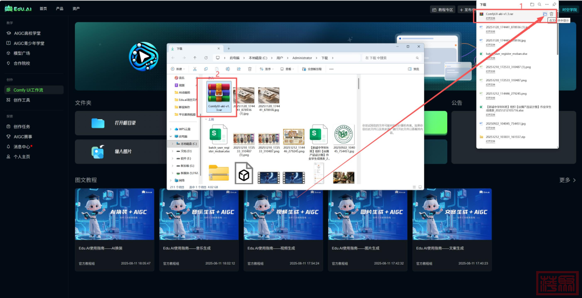Click the search icon in the downloads panel
This screenshot has width=582, height=298.
pyautogui.click(x=539, y=4)
